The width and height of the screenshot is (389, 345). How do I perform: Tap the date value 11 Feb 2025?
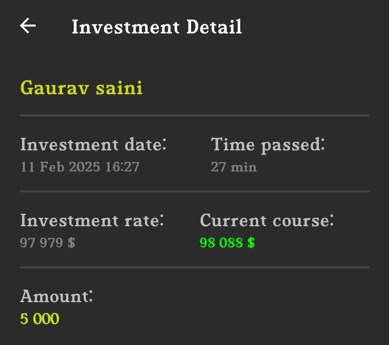[61, 167]
